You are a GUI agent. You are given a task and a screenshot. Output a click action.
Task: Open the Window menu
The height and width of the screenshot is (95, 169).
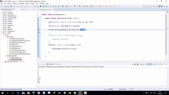[42, 3]
